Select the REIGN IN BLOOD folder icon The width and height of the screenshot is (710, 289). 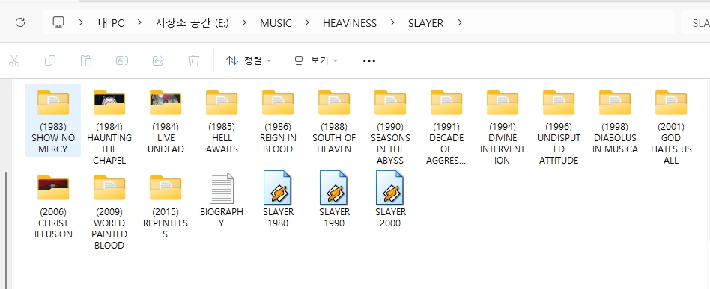tap(278, 102)
